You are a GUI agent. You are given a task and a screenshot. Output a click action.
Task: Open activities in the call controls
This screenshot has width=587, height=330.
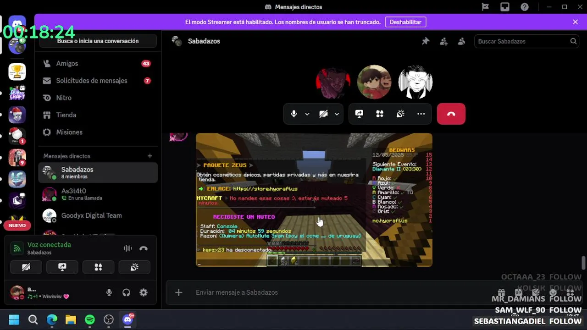pyautogui.click(x=380, y=114)
